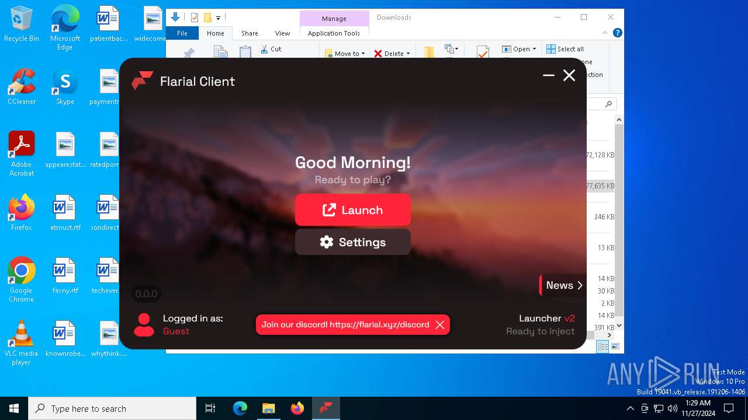Open the notification center icon
This screenshot has height=420, width=748.
tap(729, 408)
